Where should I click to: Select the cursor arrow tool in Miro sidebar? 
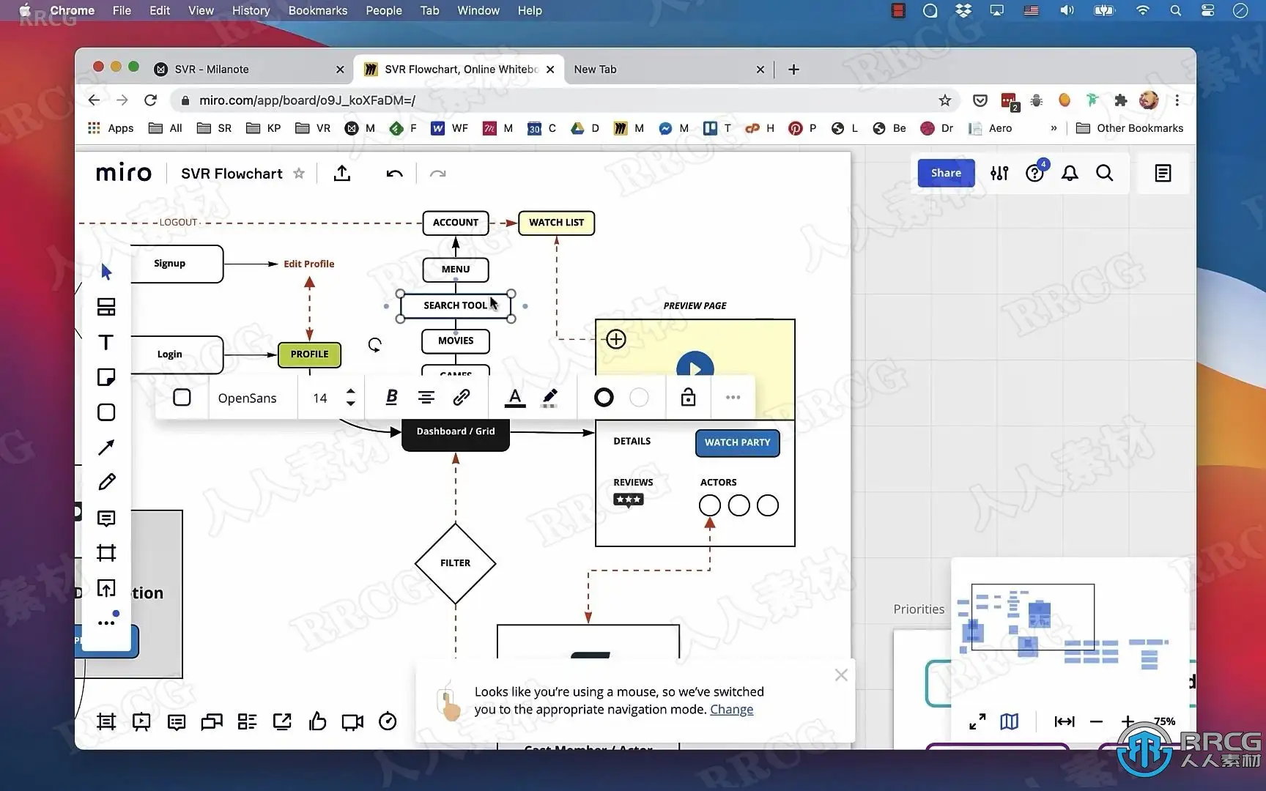click(x=106, y=272)
